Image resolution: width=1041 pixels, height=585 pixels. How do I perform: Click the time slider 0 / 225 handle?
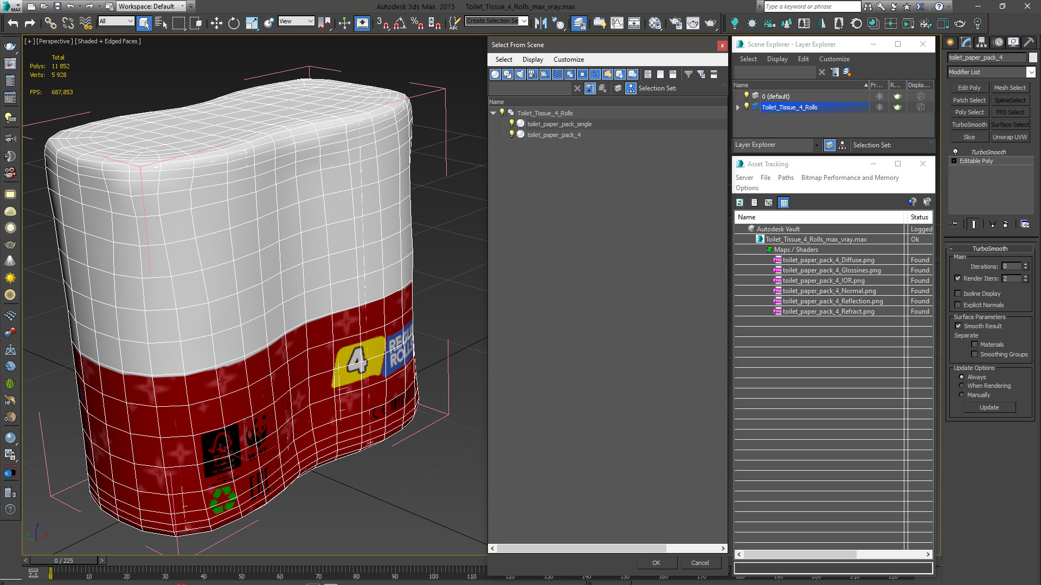[63, 561]
